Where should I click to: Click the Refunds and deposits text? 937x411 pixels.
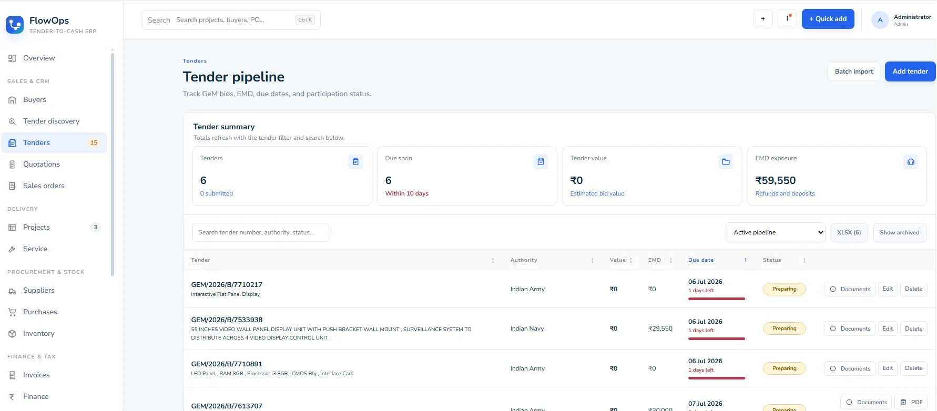coord(785,193)
